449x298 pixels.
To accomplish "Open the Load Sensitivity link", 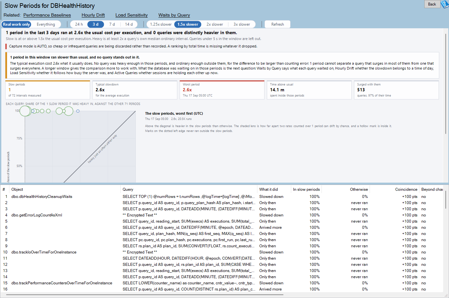I will 131,15.
